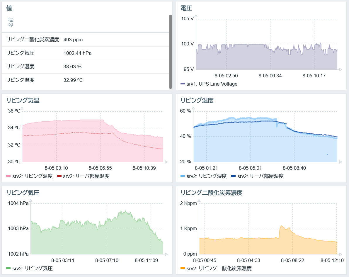Screen dimensions: 349x277
Task: Click the light blue リビング湿度 legend swatch
Action: pos(183,176)
